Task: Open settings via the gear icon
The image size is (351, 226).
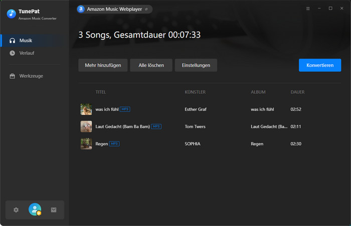Action: tap(16, 210)
